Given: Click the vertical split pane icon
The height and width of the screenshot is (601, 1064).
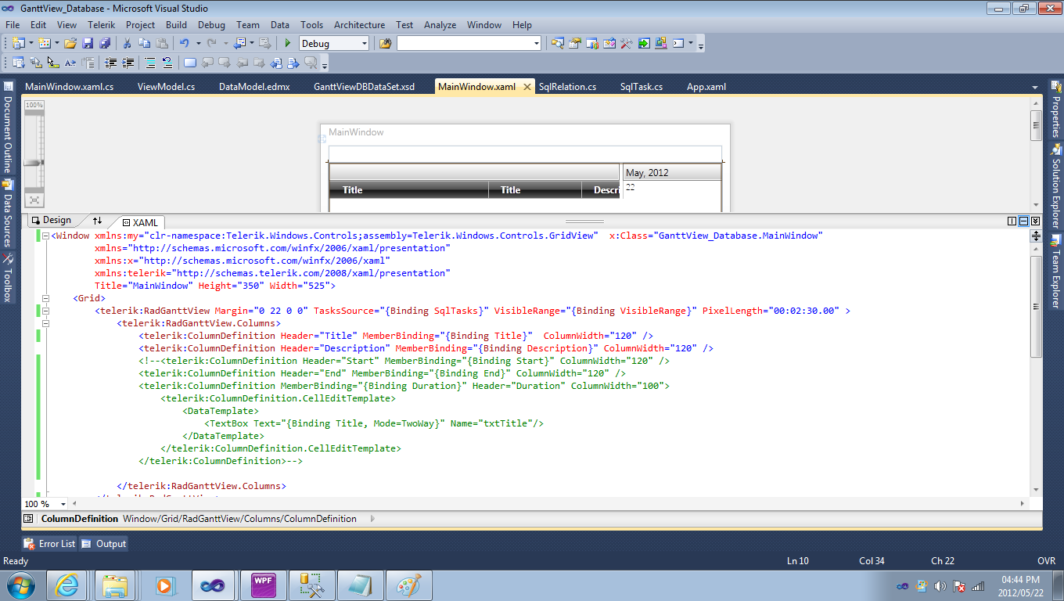Looking at the screenshot, I should (1012, 221).
